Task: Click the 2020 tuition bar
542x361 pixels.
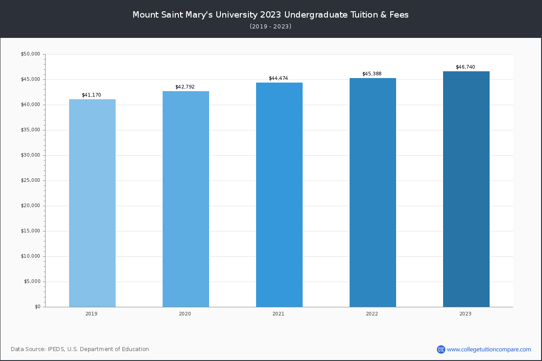Action: point(186,199)
